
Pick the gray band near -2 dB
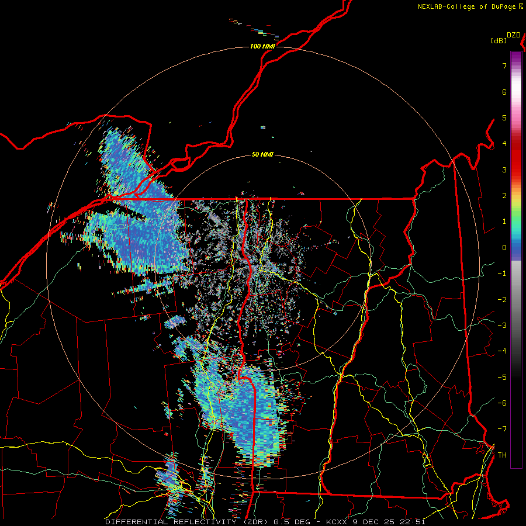[516, 300]
